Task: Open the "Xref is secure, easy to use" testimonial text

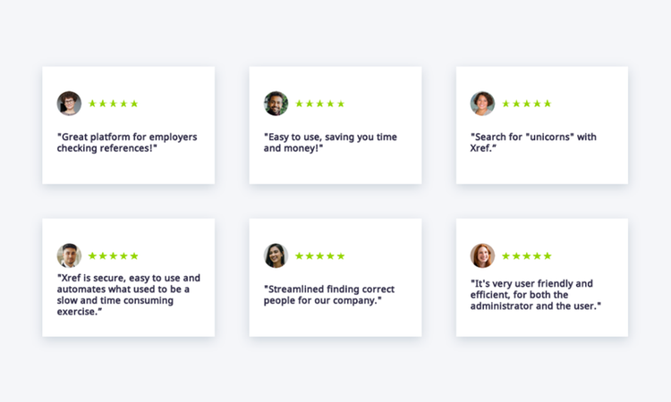Action: click(128, 294)
